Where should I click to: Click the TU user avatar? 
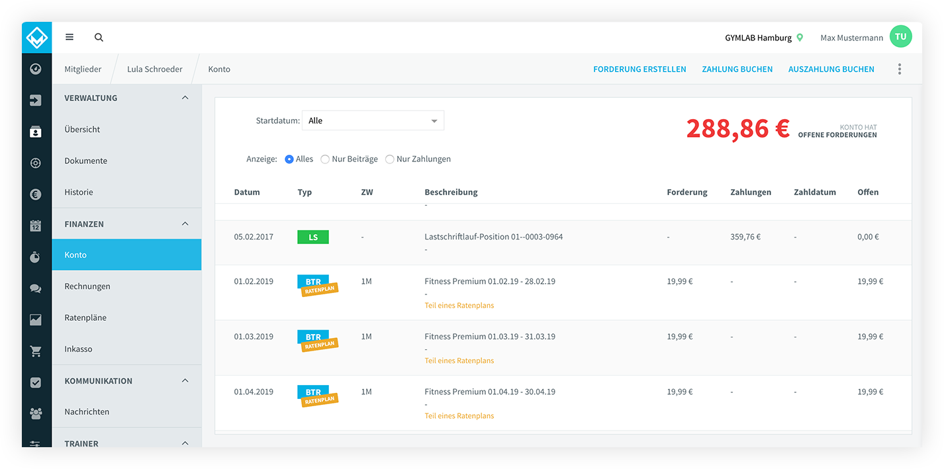[x=900, y=37]
